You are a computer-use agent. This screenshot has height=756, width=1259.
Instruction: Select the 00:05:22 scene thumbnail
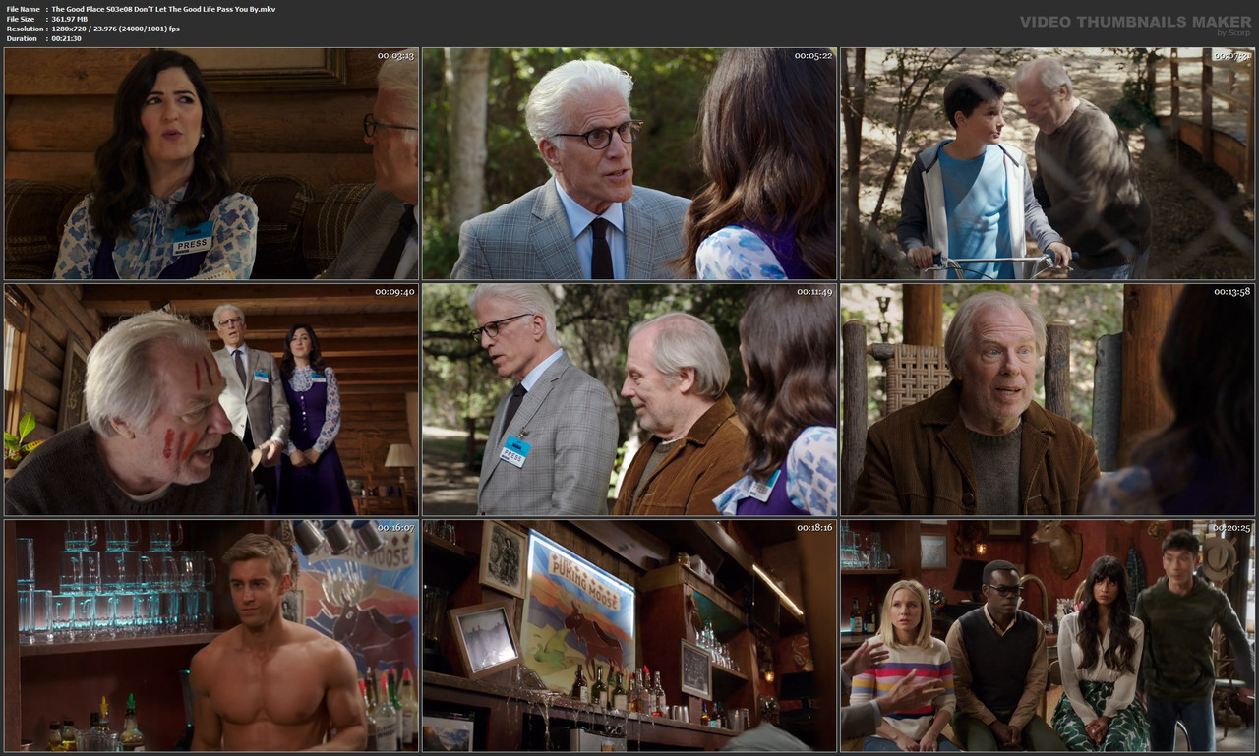coord(629,161)
